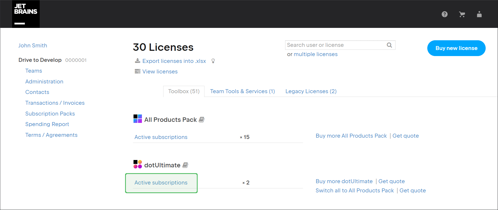Click the × 15 subscription count
The image size is (498, 210).
pos(245,137)
